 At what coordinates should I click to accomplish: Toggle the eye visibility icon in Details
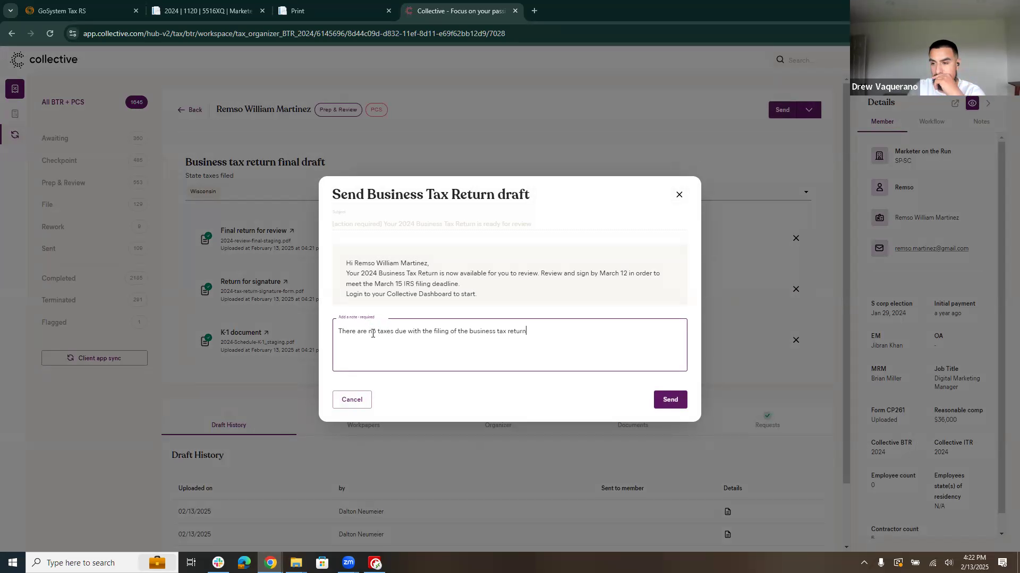[x=972, y=103]
